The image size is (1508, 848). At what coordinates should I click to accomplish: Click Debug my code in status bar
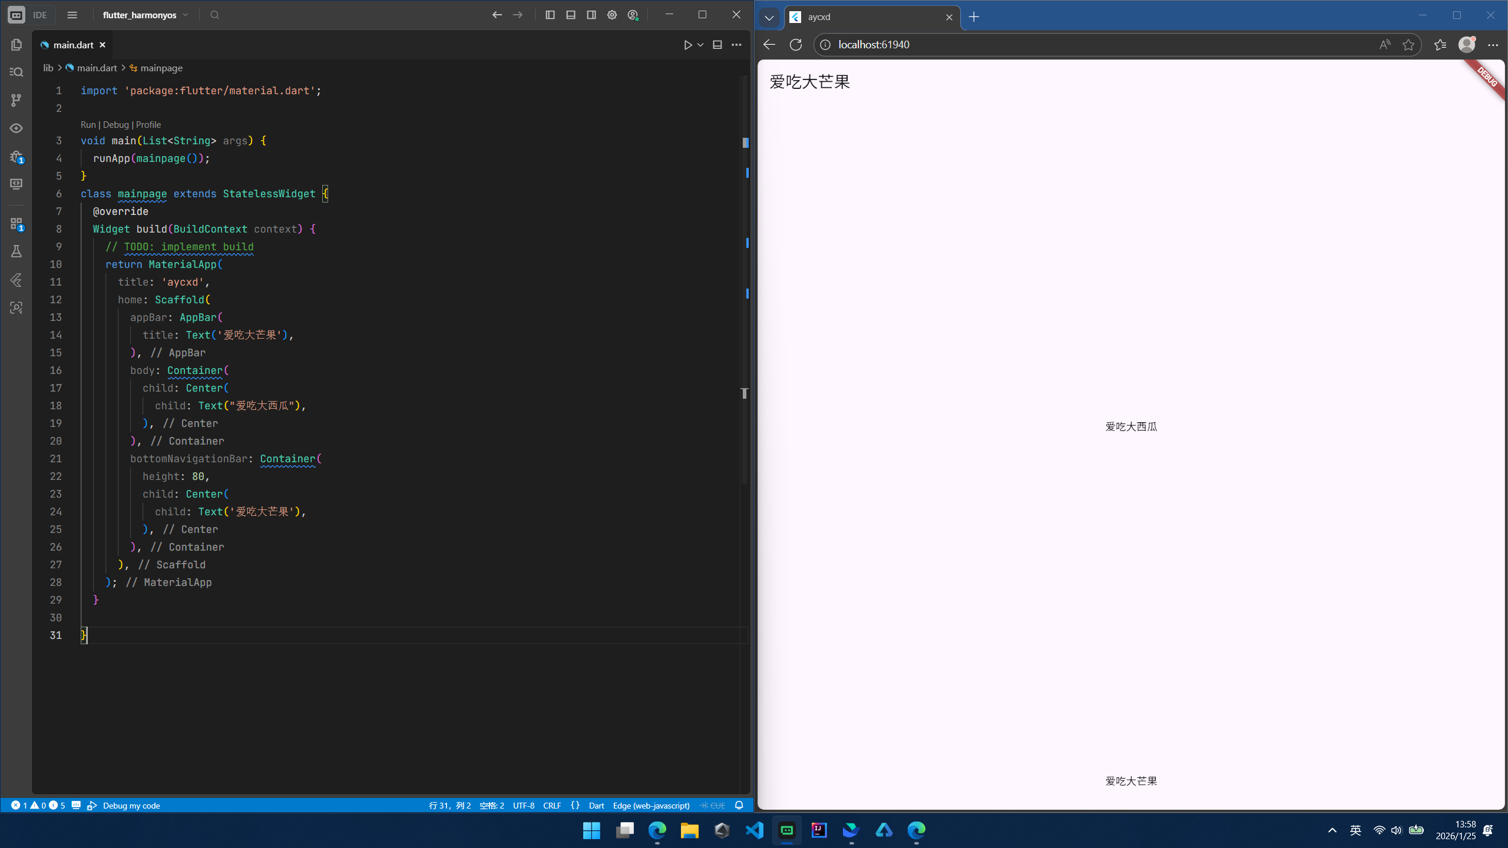[131, 805]
